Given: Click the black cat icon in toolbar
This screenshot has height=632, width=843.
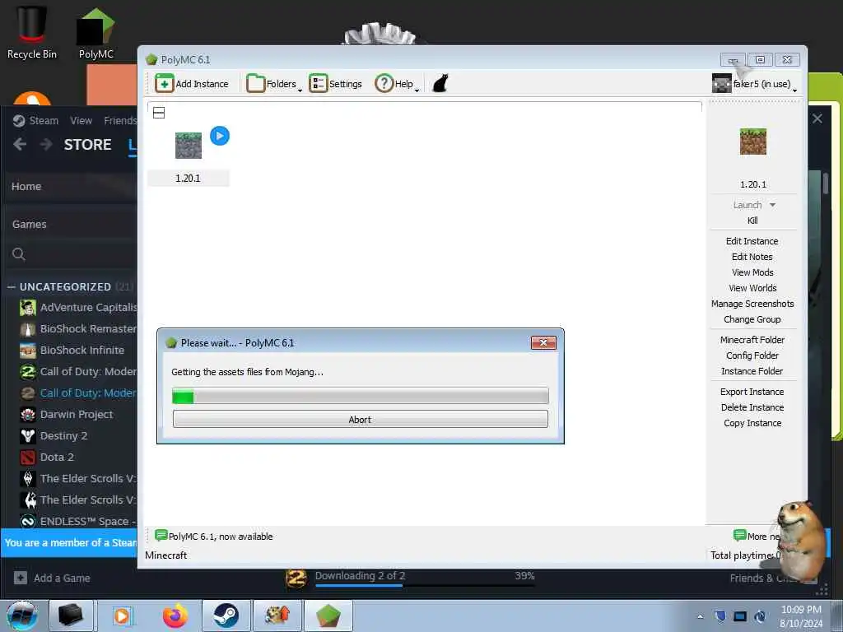Looking at the screenshot, I should click(440, 84).
